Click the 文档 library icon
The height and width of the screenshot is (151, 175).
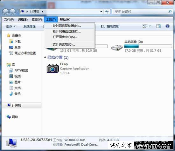(11, 88)
